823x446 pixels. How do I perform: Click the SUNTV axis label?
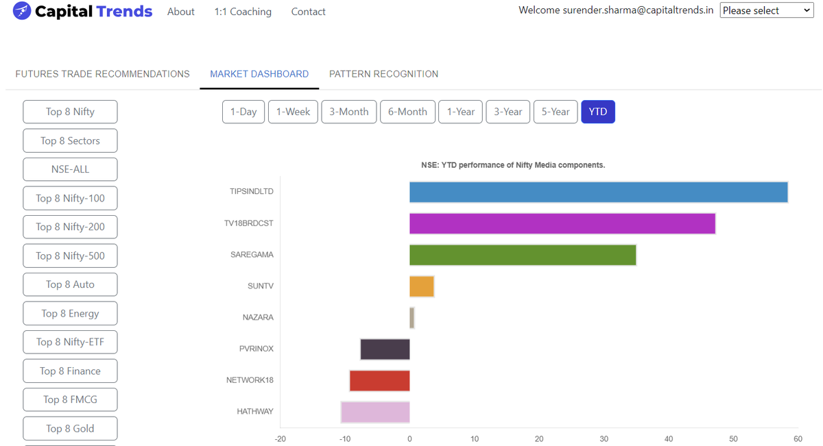(x=261, y=286)
